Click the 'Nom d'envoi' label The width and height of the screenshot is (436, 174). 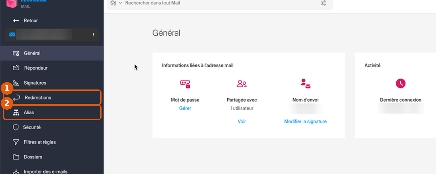click(306, 100)
